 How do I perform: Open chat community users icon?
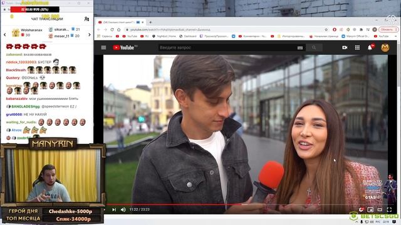[86, 19]
